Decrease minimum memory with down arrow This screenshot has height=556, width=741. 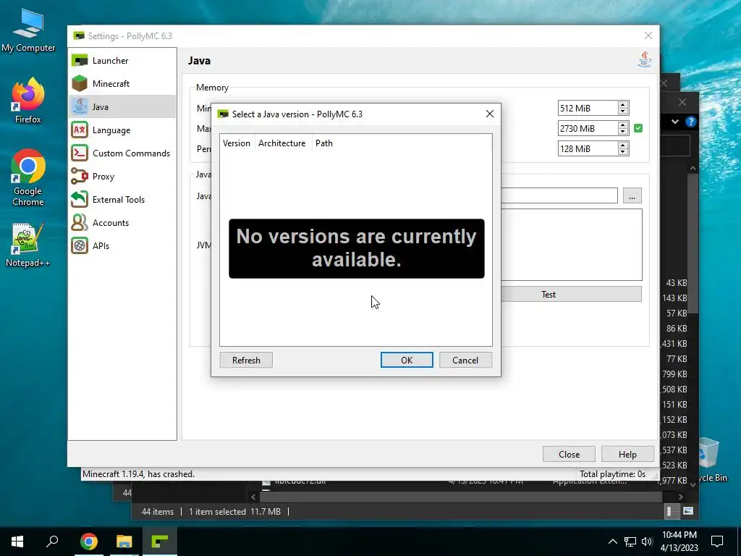pyautogui.click(x=623, y=111)
